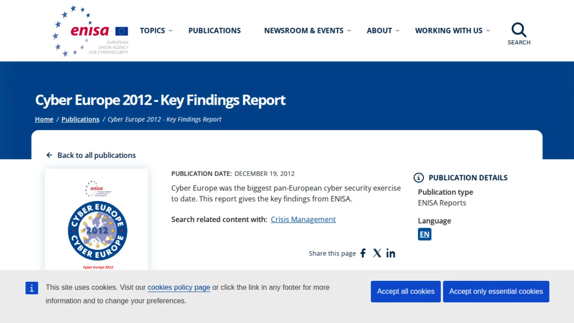Open the Topics menu label
Image resolution: width=574 pixels, height=323 pixels.
153,31
